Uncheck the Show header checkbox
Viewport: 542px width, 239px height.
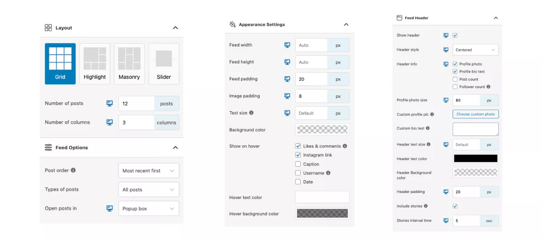click(x=455, y=35)
